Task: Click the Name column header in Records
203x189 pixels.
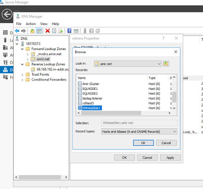Action: 112,78
